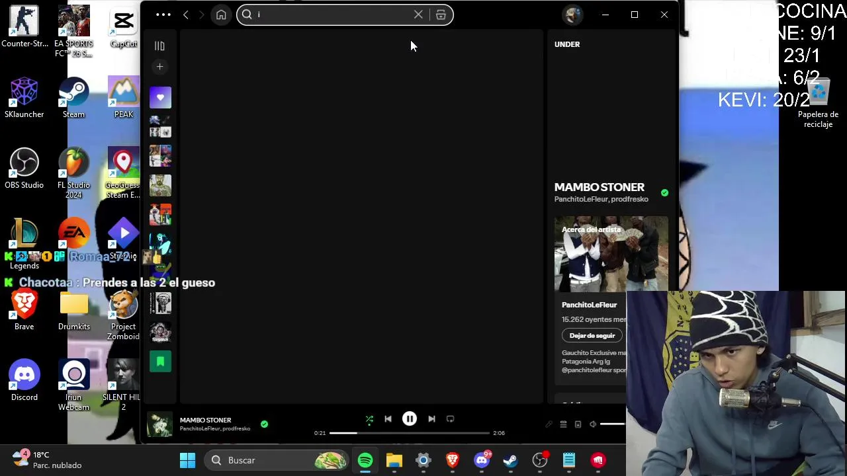This screenshot has width=847, height=476.
Task: Open the Notepad taskbar icon
Action: (x=569, y=460)
